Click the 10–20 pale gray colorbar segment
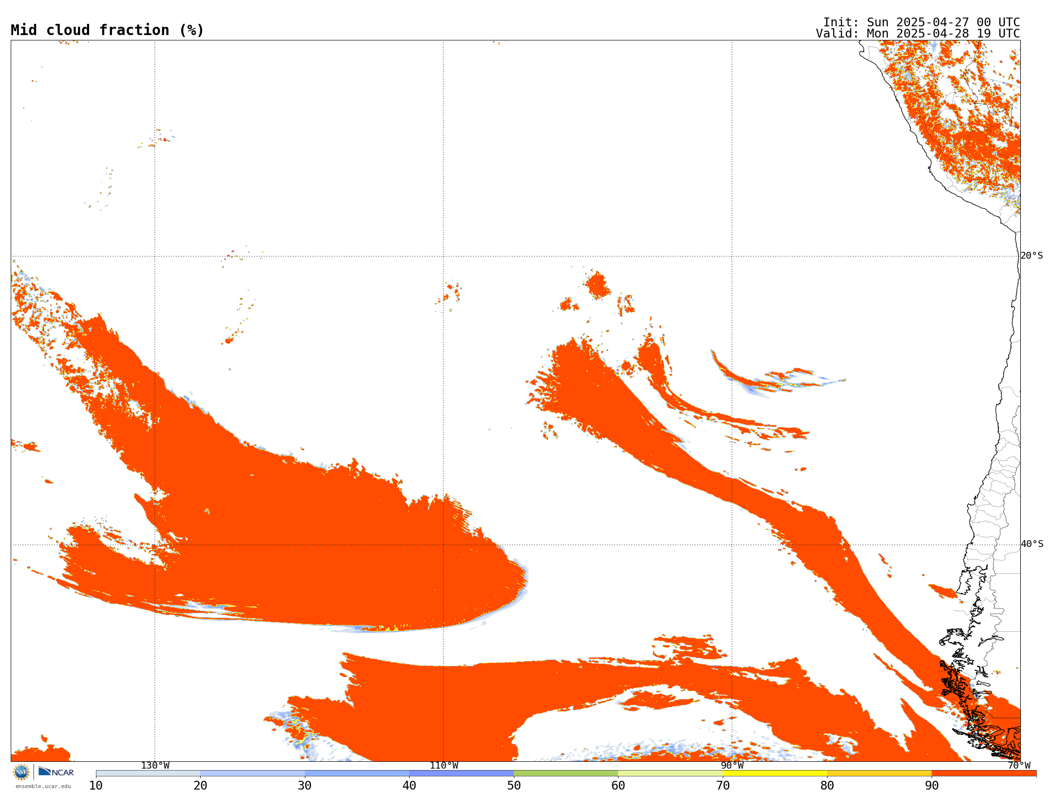The width and height of the screenshot is (1052, 792). coord(148,773)
